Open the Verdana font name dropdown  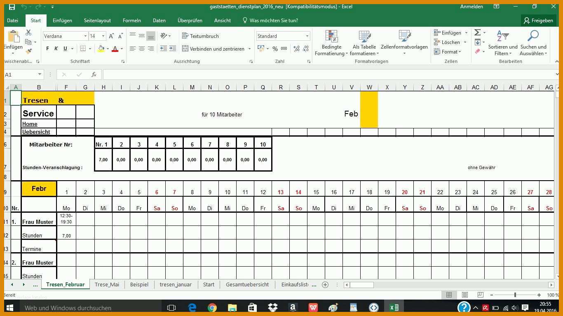pyautogui.click(x=85, y=36)
